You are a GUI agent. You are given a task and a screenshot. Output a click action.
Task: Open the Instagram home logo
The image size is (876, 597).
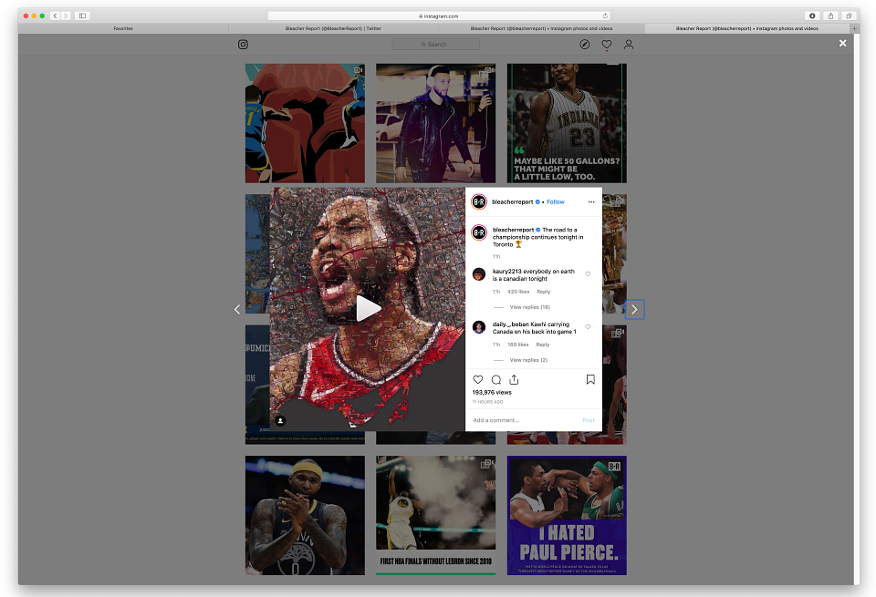click(243, 45)
